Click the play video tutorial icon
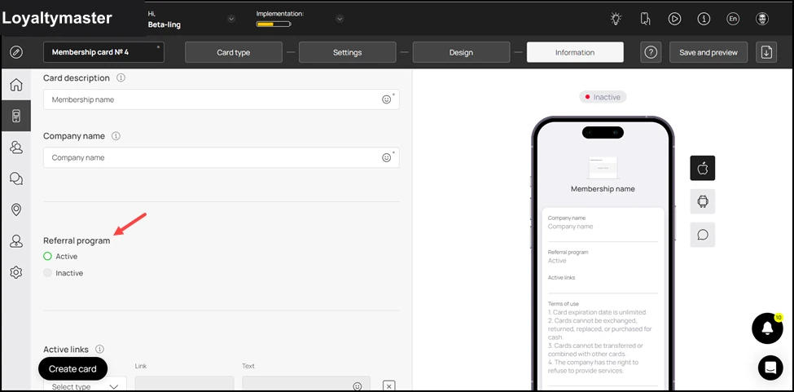The width and height of the screenshot is (794, 392). [x=674, y=19]
